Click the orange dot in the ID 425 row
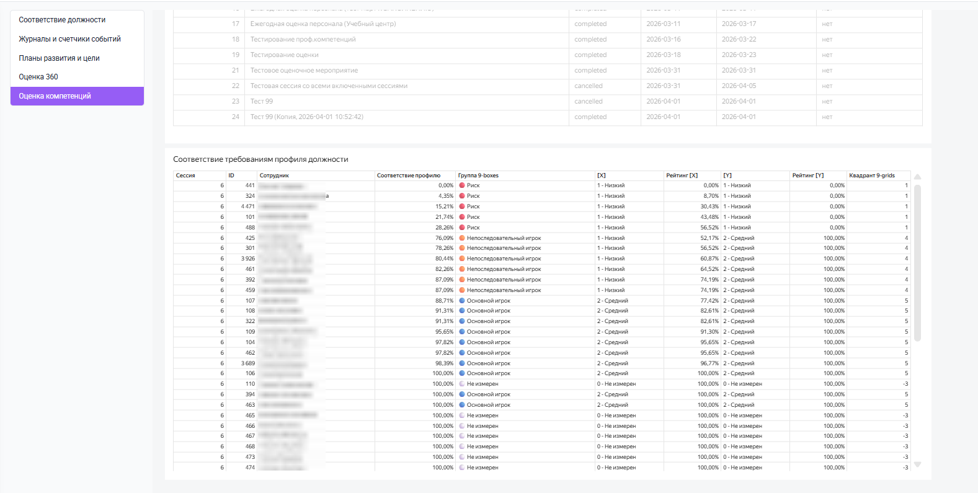Viewport: 978px width, 493px height. point(462,238)
